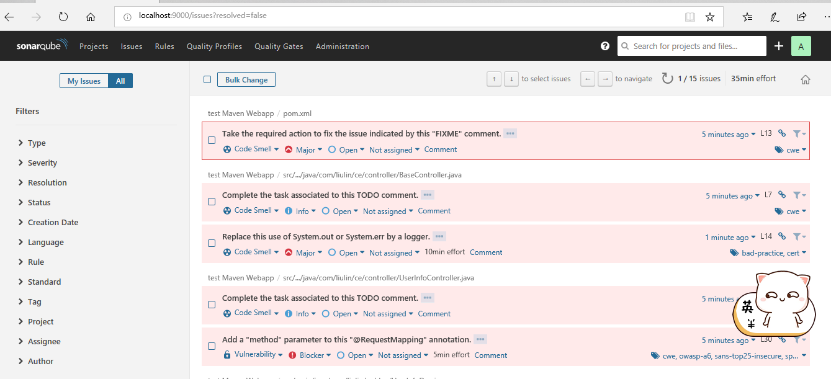
Task: Open the web notes pen icon
Action: click(x=775, y=17)
